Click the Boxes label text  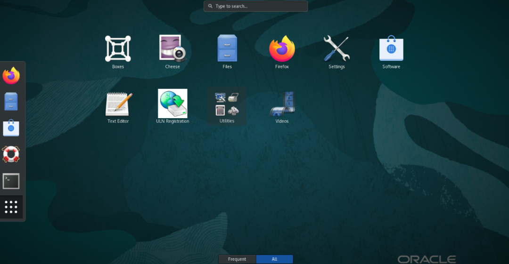pyautogui.click(x=118, y=66)
